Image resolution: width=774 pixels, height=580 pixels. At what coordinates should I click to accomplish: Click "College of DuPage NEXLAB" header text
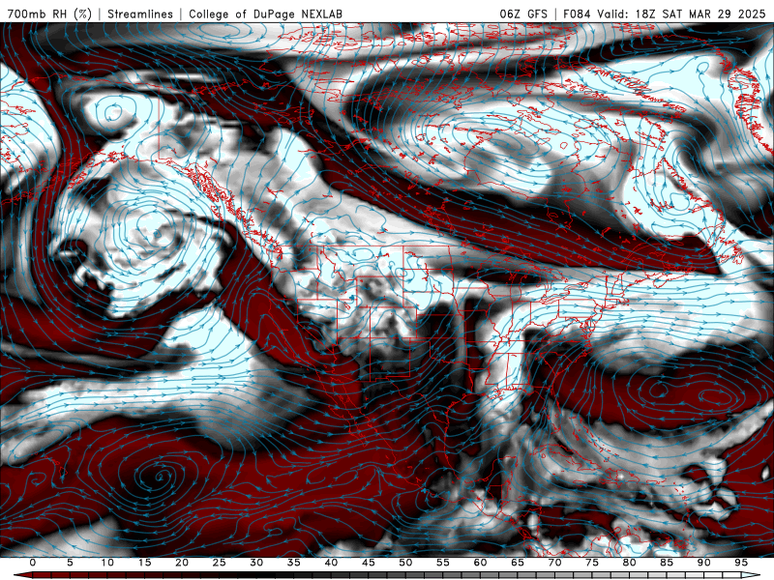coord(265,14)
